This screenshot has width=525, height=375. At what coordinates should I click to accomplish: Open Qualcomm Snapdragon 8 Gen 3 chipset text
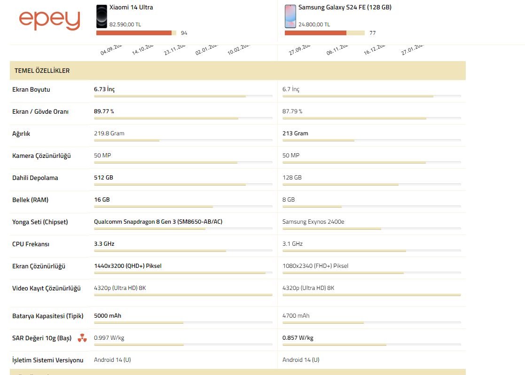(158, 222)
